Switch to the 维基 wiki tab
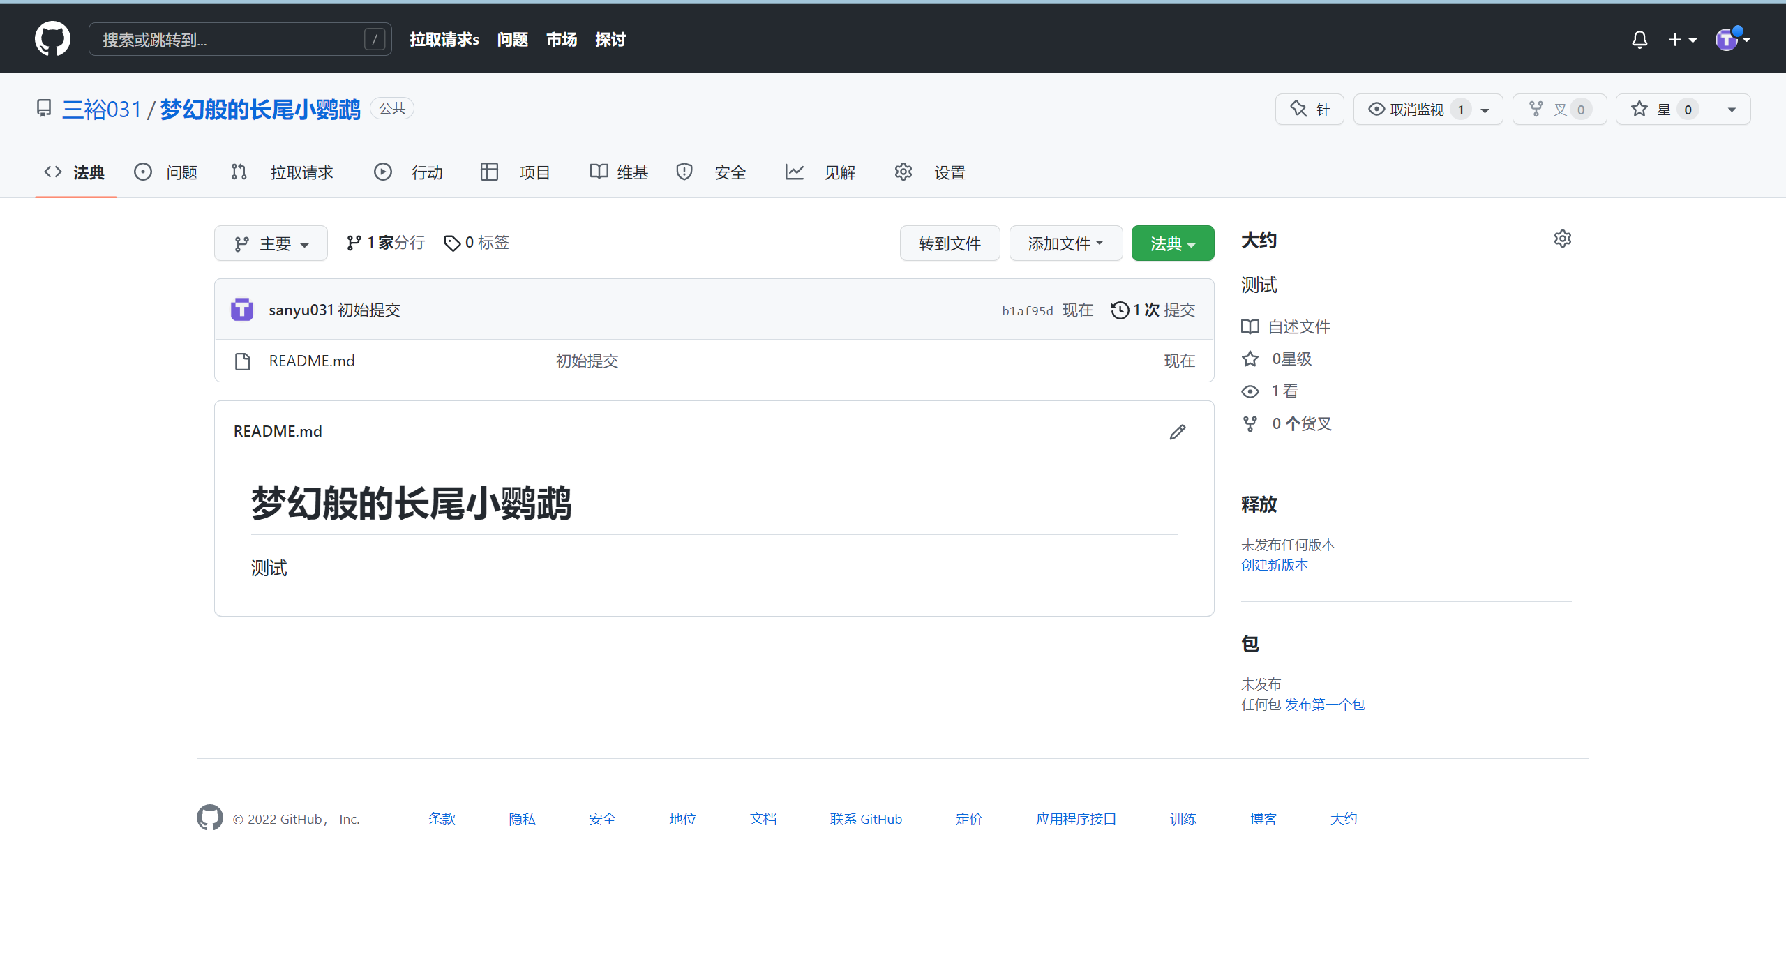 coord(619,172)
